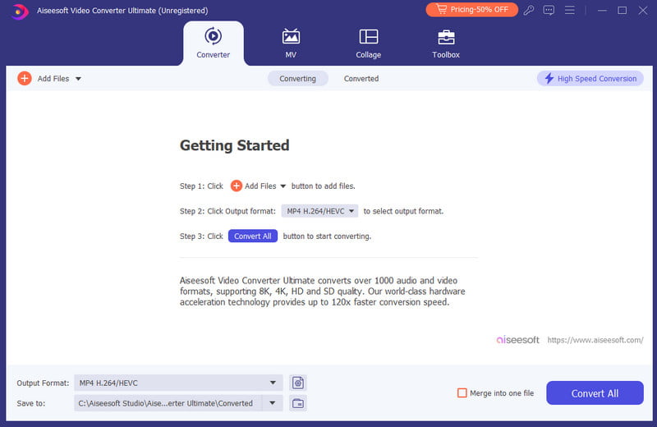Click the Getting Started heading
The height and width of the screenshot is (427, 657).
(x=235, y=145)
